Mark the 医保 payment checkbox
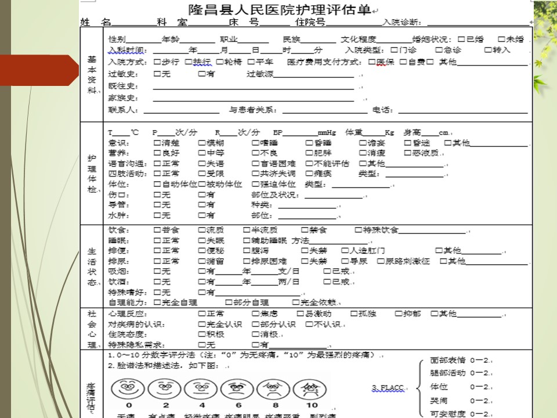 coord(372,62)
